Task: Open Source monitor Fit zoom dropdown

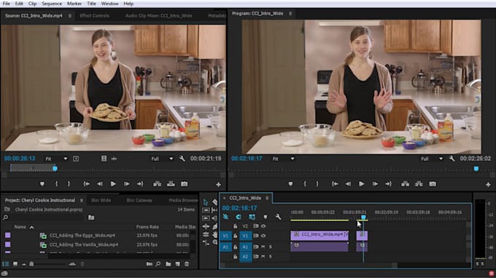Action: pyautogui.click(x=56, y=159)
